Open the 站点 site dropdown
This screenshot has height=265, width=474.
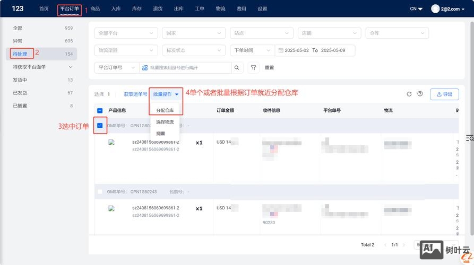(262, 33)
